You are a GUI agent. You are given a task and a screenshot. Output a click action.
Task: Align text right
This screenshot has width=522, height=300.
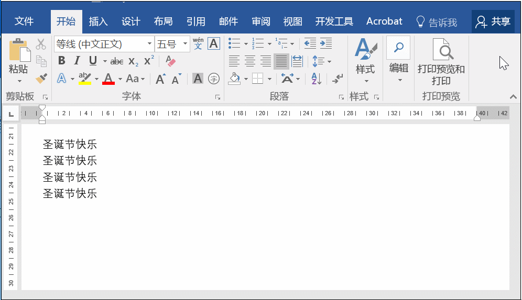point(266,61)
